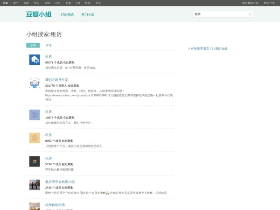
Task: Click the search magnifier icon
Action: [x=251, y=14]
